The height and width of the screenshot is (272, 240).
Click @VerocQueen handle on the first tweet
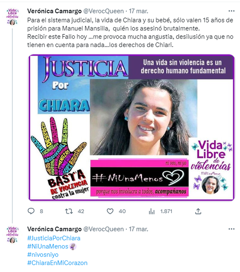(103, 11)
